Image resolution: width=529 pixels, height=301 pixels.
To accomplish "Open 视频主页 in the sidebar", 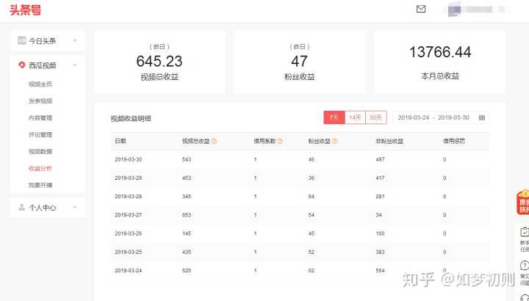I will point(40,84).
